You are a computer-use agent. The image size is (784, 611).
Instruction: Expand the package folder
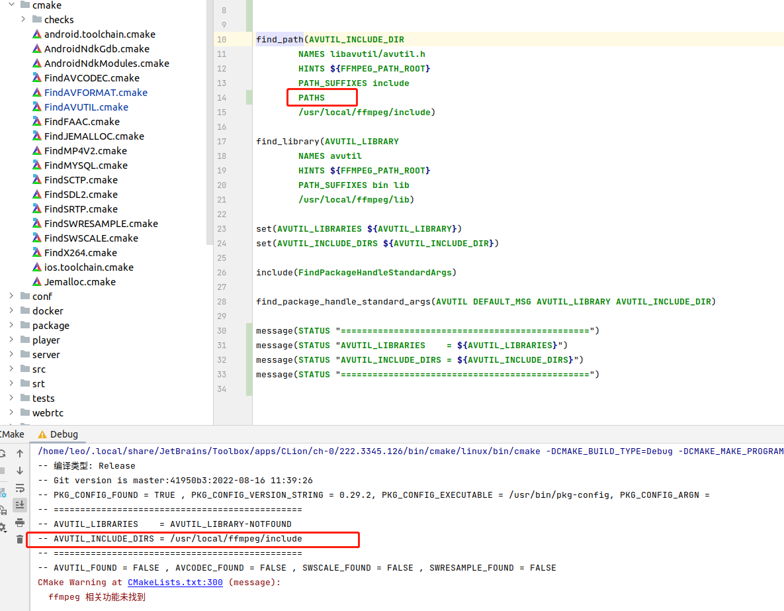click(x=11, y=325)
